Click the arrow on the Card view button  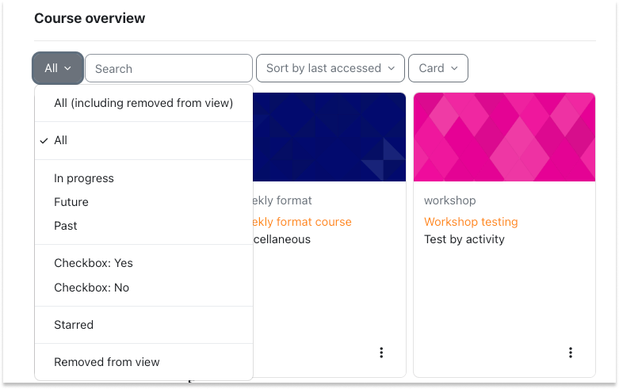coord(454,68)
